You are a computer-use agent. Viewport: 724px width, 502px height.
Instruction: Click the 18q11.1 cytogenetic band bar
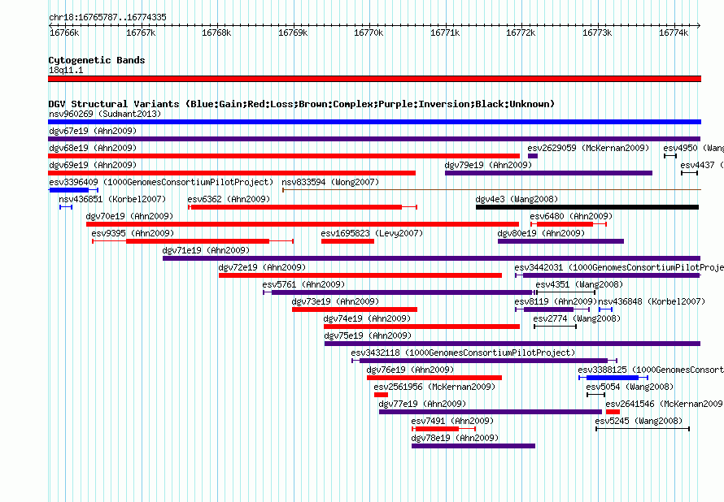(x=374, y=79)
